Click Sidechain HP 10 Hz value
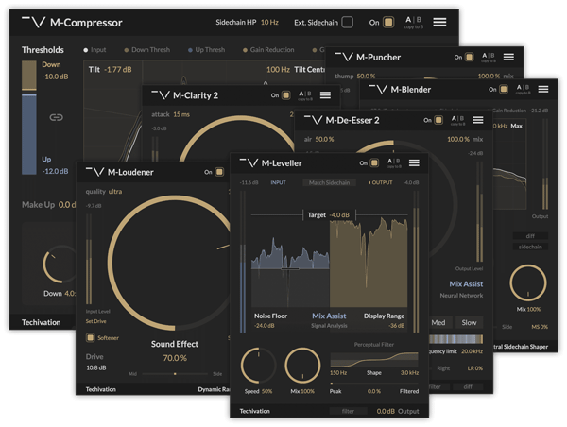 tap(269, 22)
